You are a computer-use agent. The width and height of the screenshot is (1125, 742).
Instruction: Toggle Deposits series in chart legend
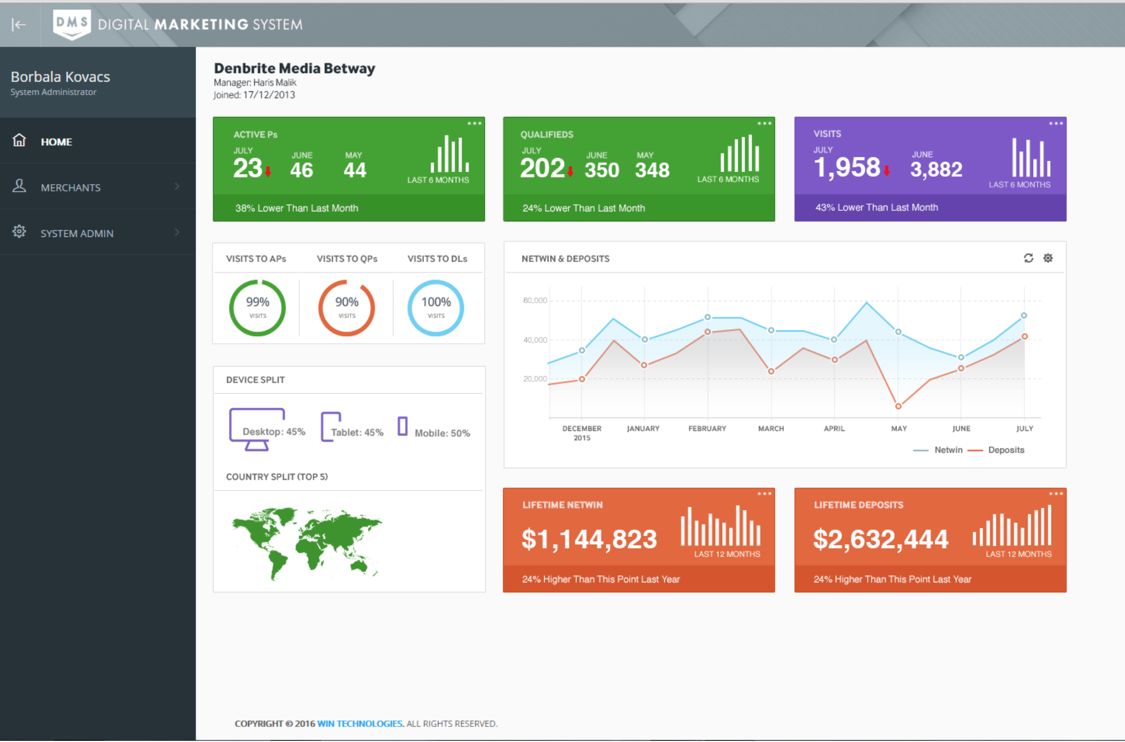click(996, 450)
